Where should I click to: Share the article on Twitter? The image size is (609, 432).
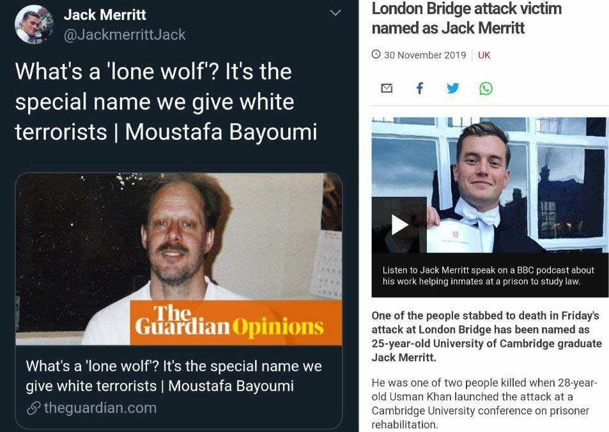click(453, 88)
